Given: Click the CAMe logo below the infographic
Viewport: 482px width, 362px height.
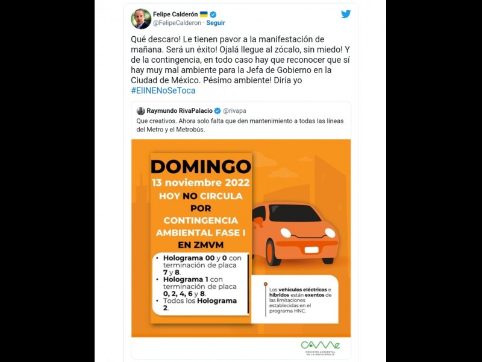Looking at the screenshot, I should (321, 348).
